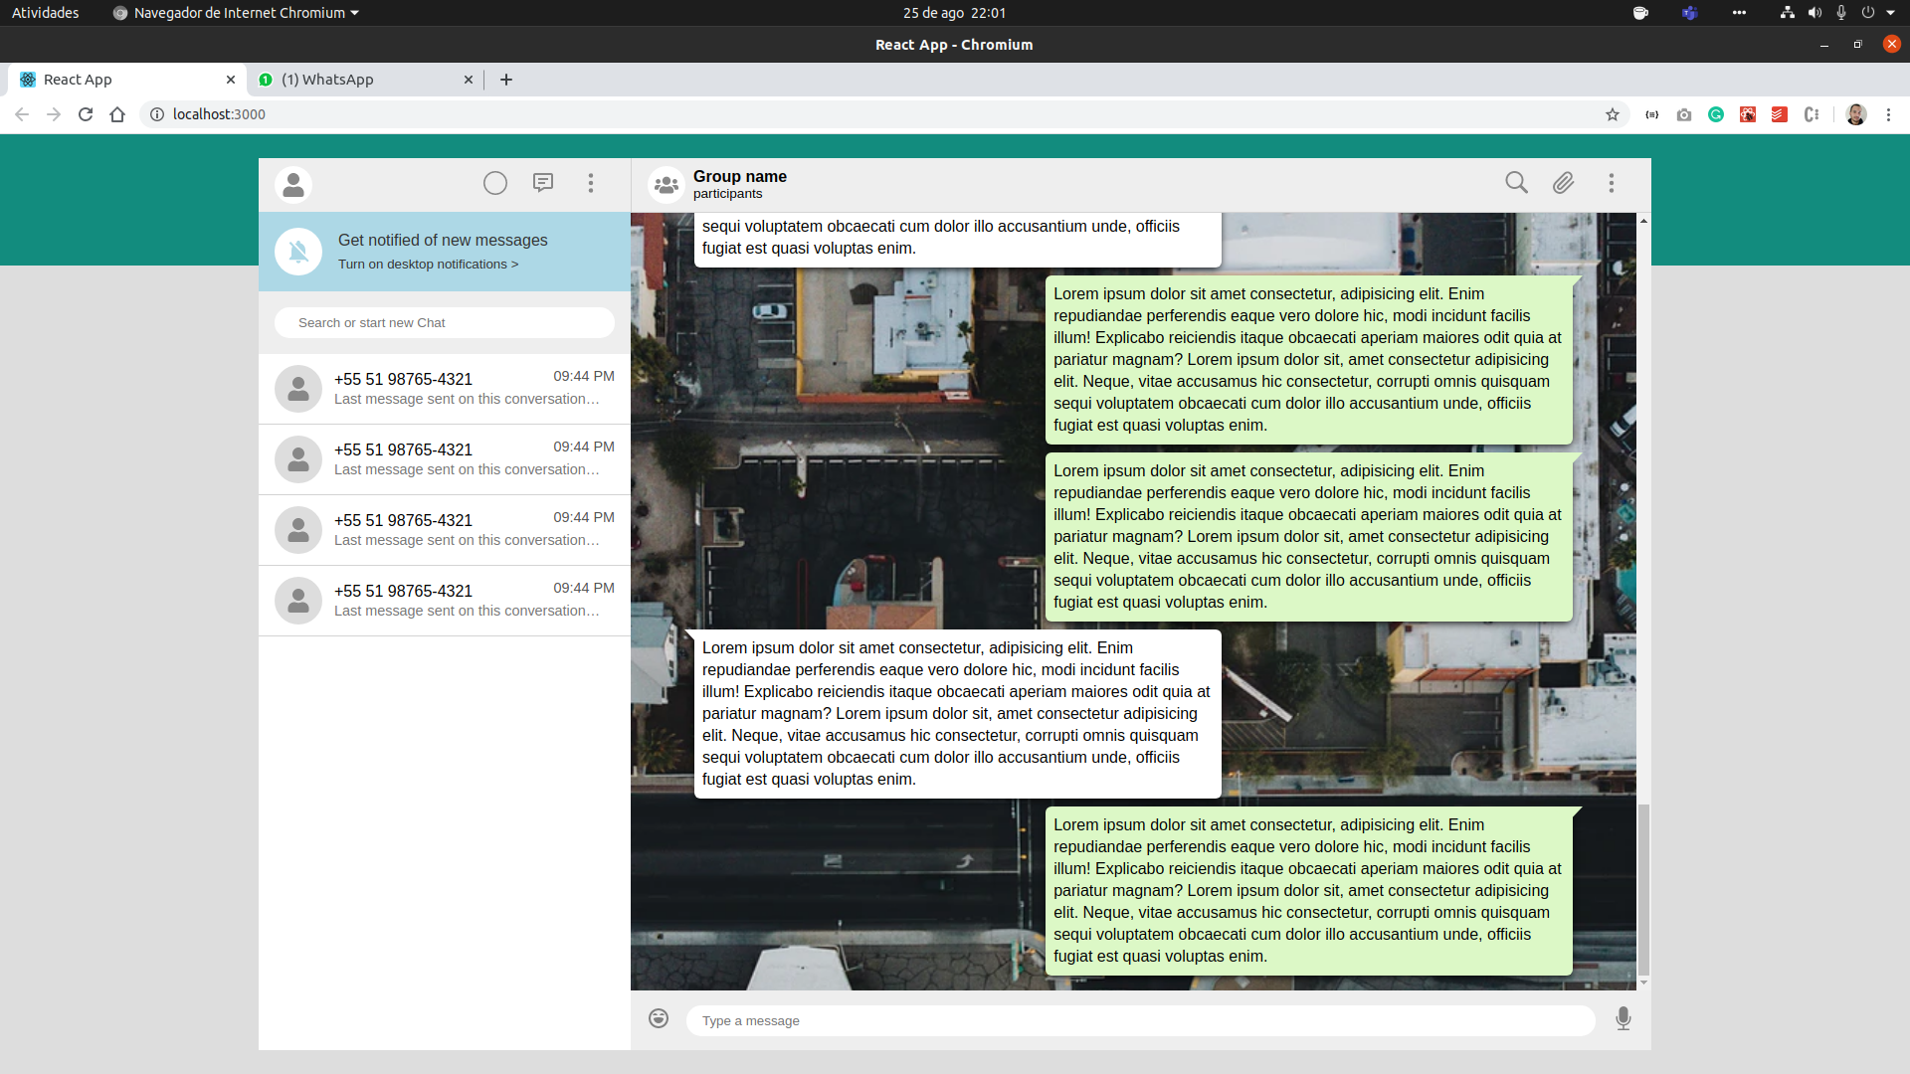Click the Grammarly extension icon in the toolbar
The height and width of the screenshot is (1074, 1910).
pos(1716,114)
